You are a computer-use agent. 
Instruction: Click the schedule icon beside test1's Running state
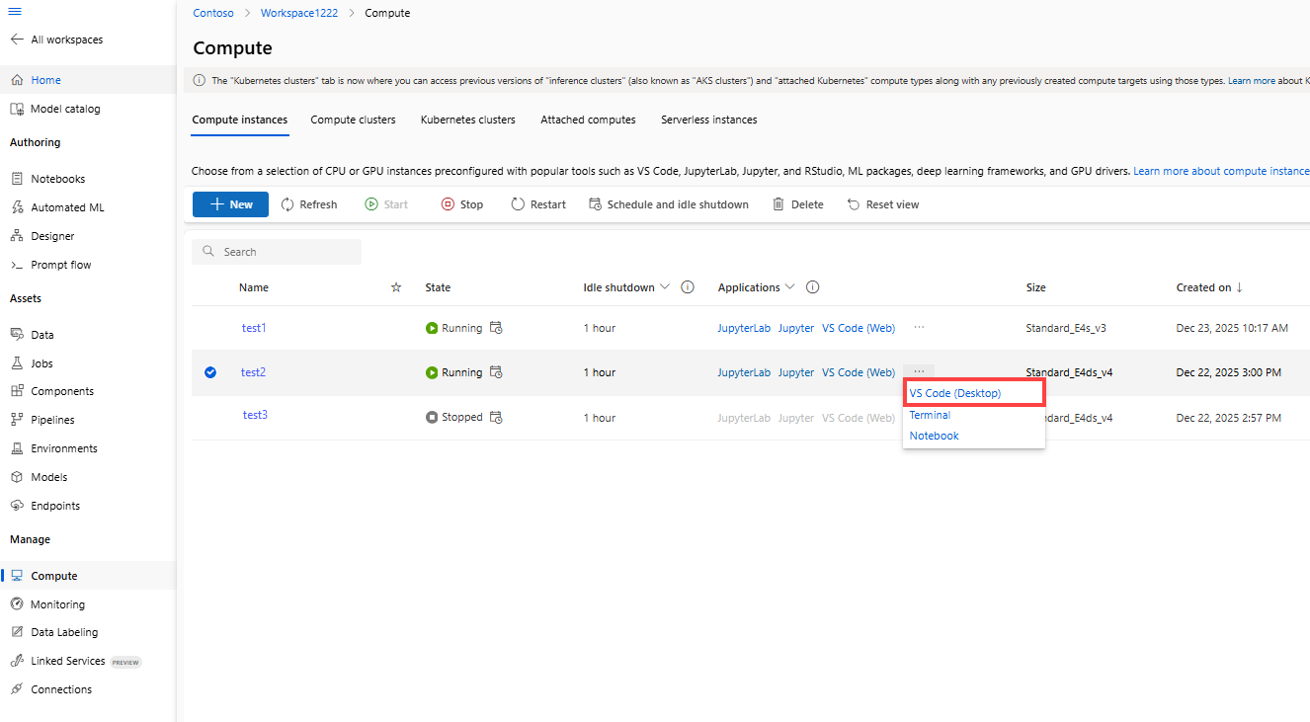496,327
